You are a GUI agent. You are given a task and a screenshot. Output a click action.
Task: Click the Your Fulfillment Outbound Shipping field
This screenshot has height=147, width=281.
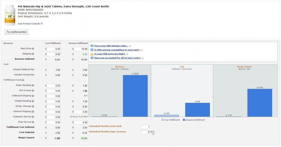click(53, 96)
